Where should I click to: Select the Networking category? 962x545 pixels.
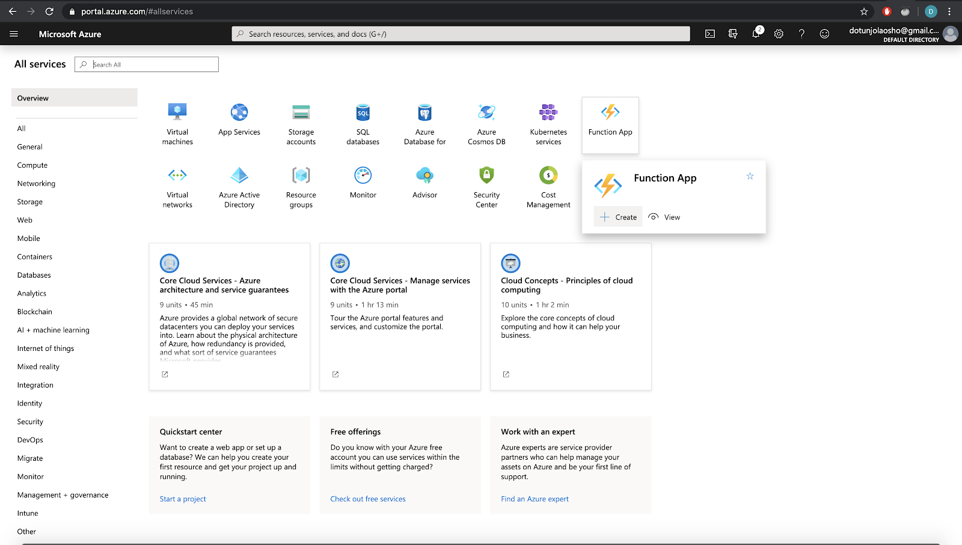click(x=36, y=183)
